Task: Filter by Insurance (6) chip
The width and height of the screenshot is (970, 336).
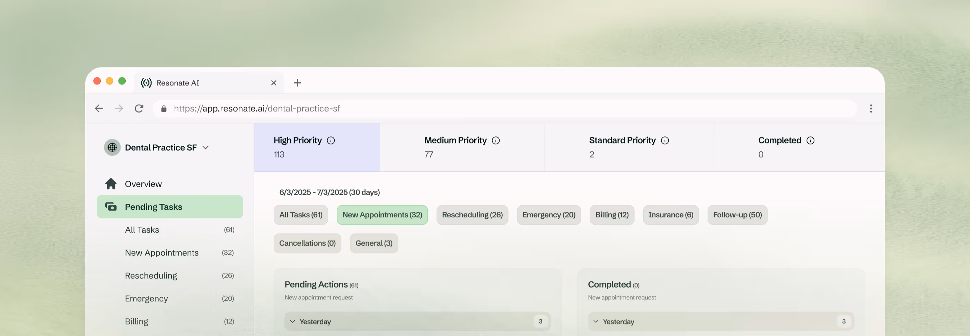Action: (671, 215)
